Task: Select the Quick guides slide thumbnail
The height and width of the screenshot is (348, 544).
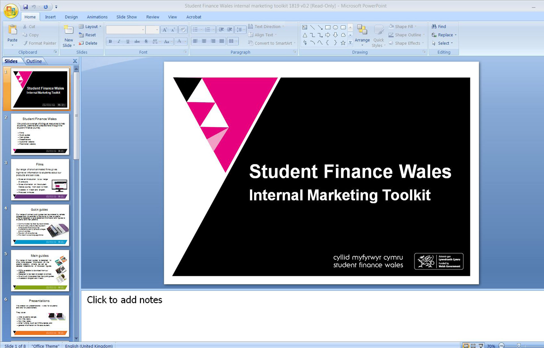Action: [40, 225]
